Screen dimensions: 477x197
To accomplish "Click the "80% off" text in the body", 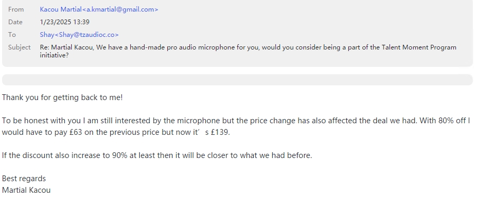I will coord(452,121).
